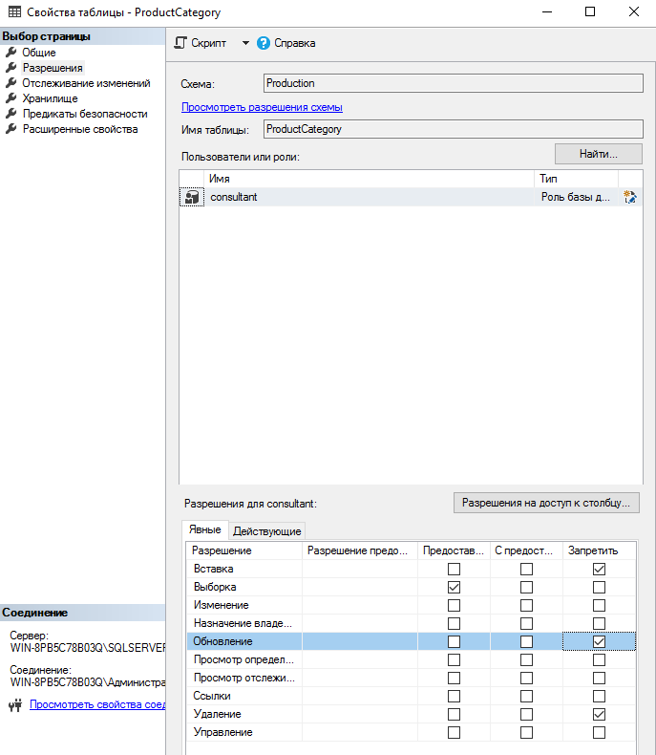The image size is (656, 755).
Task: Click the wrench icon beside Предикаты безопасности
Action: click(11, 114)
